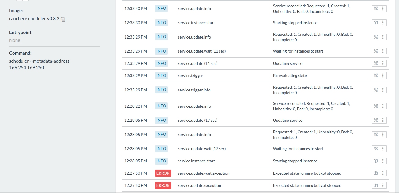Open actions menu for service.update.wait.exception row
The image size is (399, 193).
[x=383, y=173]
